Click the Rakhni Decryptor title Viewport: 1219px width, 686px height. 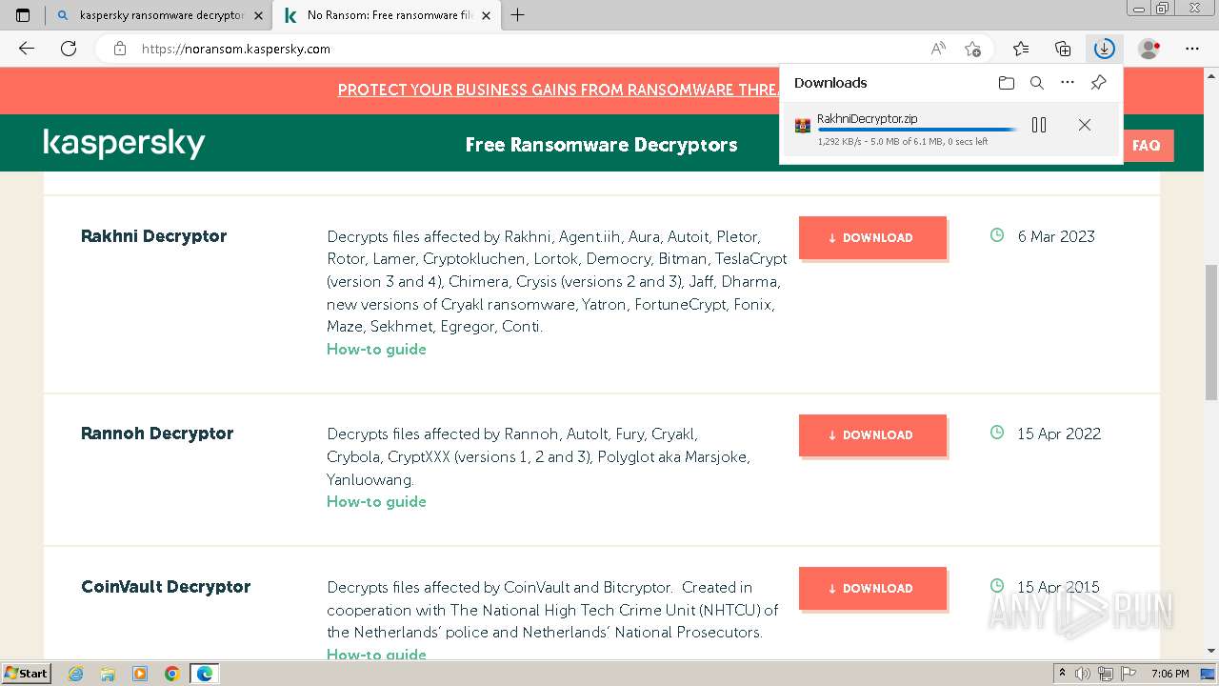click(154, 236)
